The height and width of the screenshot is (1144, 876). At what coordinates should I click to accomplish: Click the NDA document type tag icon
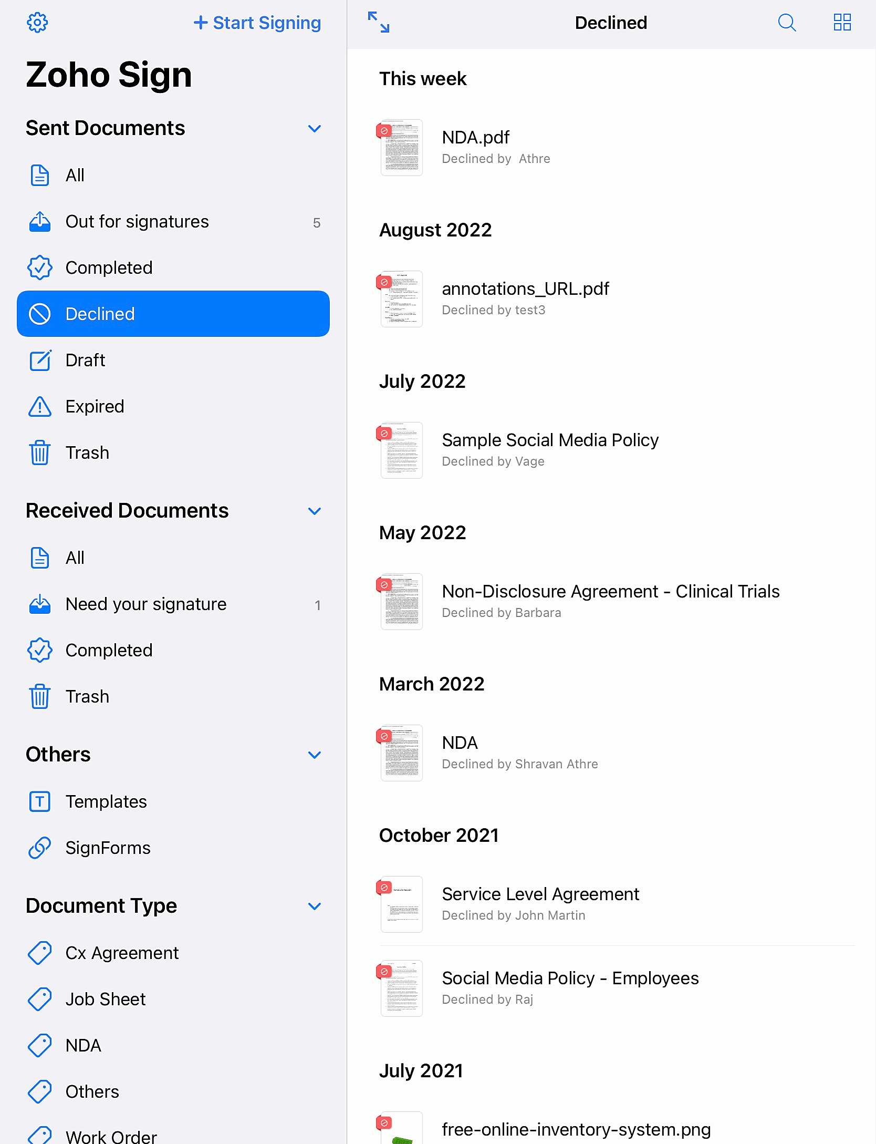[40, 1045]
